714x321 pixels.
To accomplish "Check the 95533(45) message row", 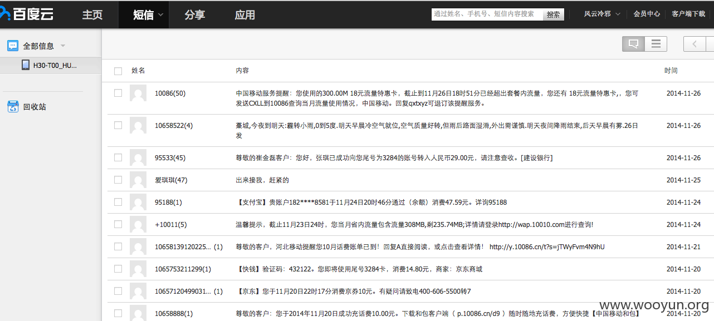I will (118, 157).
